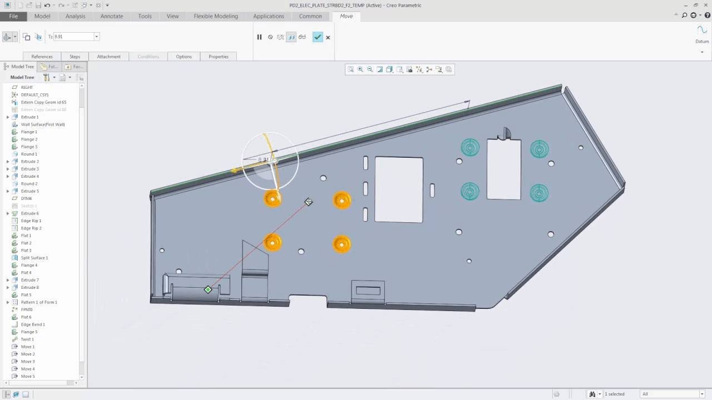Expand the Extrude 8 tree node
The width and height of the screenshot is (712, 400).
(8, 287)
